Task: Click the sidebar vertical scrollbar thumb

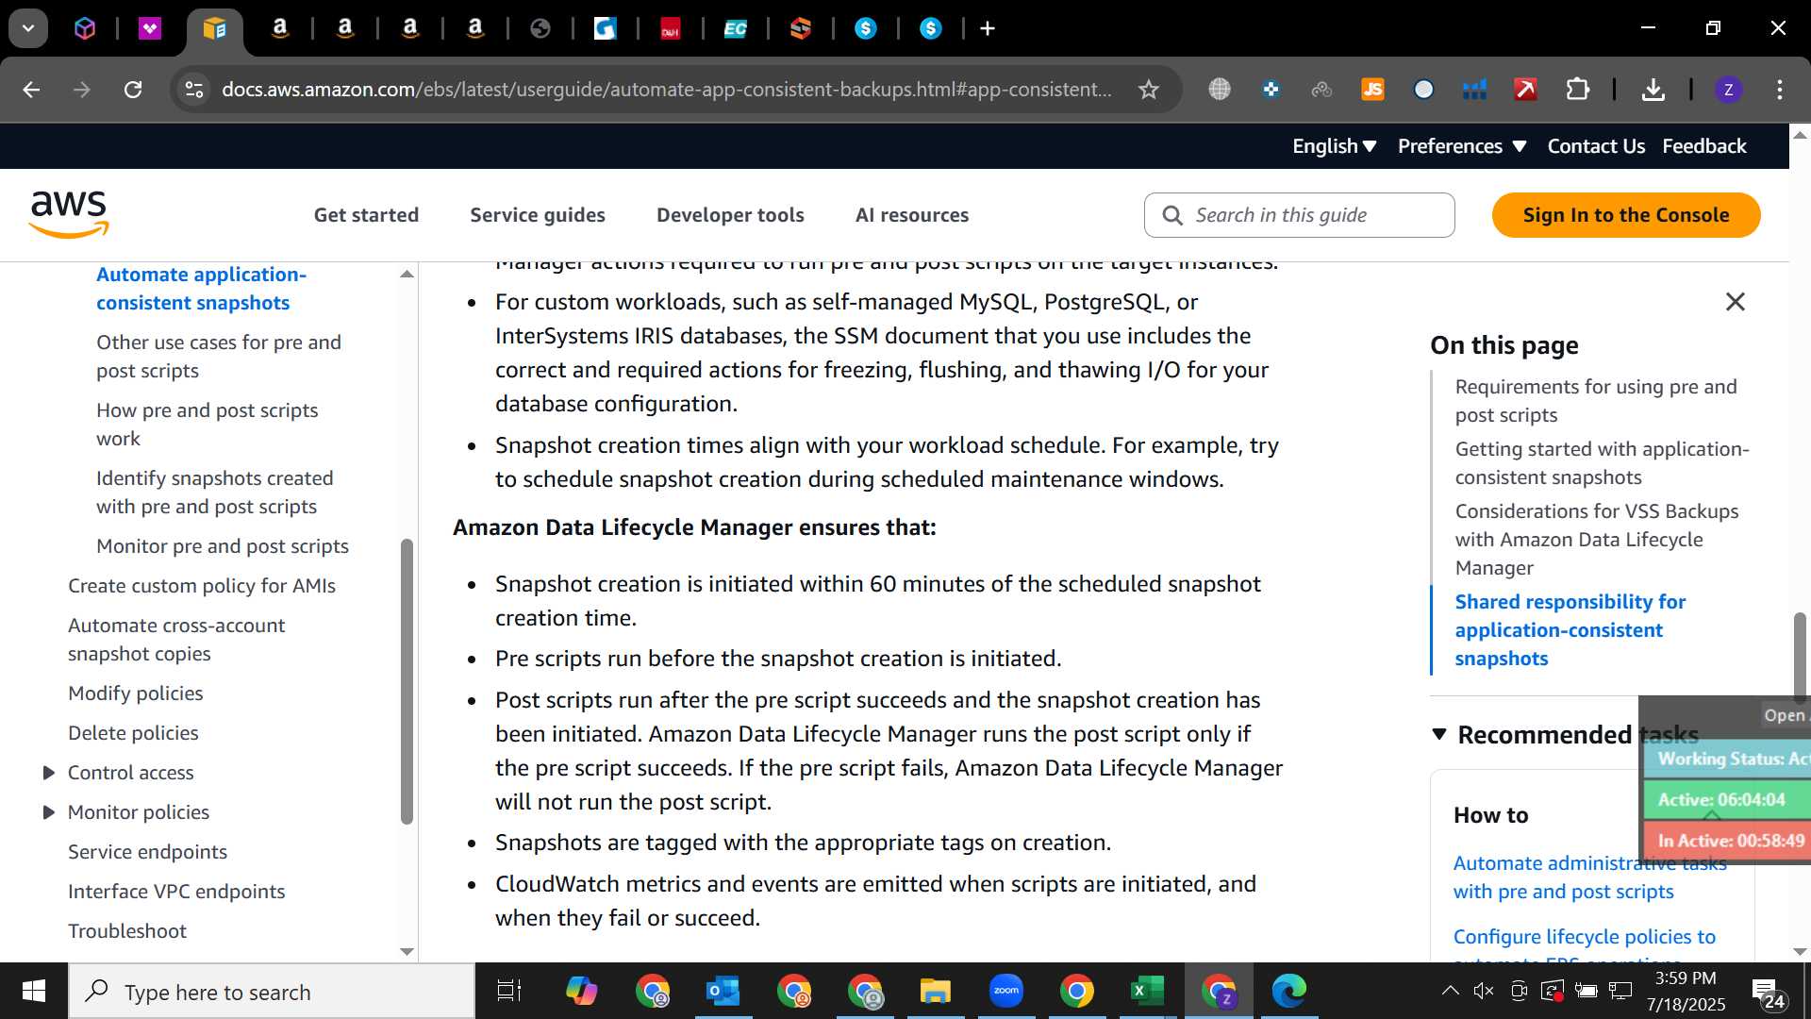Action: pos(407,681)
